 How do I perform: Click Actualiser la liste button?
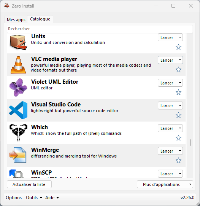(x=29, y=184)
